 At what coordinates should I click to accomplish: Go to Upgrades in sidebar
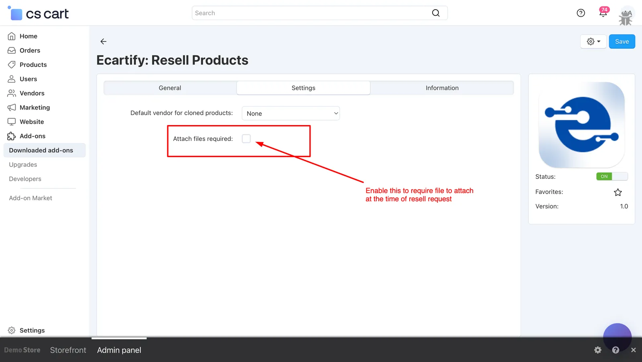click(23, 165)
